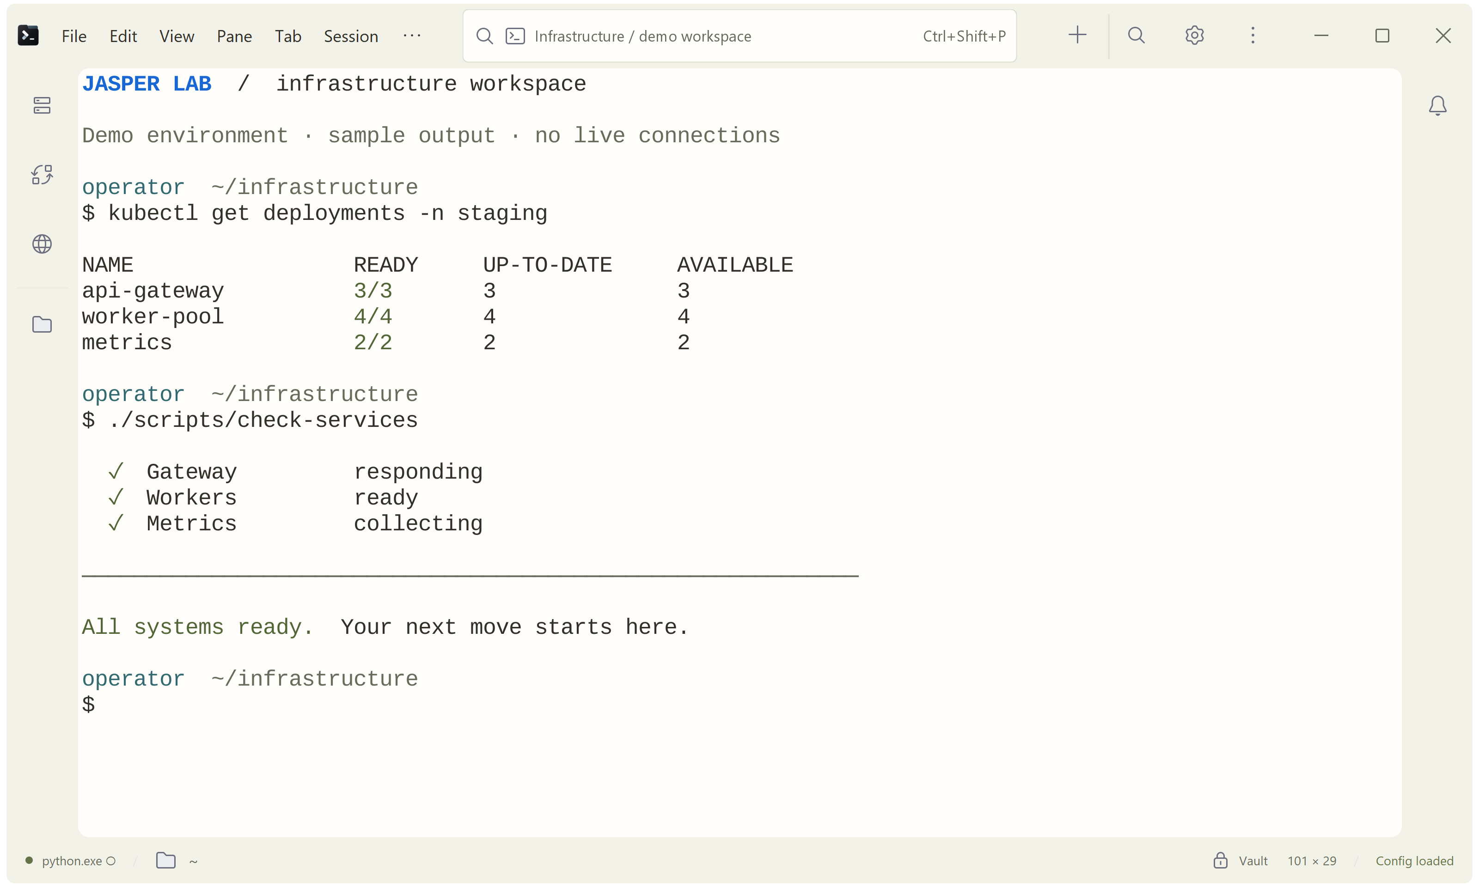The height and width of the screenshot is (887, 1479).
Task: Click the metrics deployment name
Action: pos(127,342)
